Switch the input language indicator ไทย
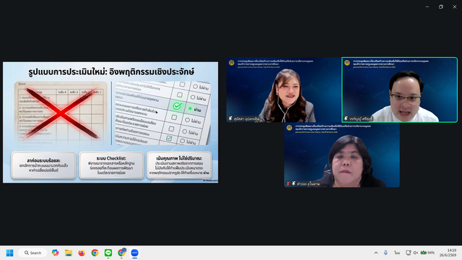This screenshot has height=260, width=462. (397, 253)
